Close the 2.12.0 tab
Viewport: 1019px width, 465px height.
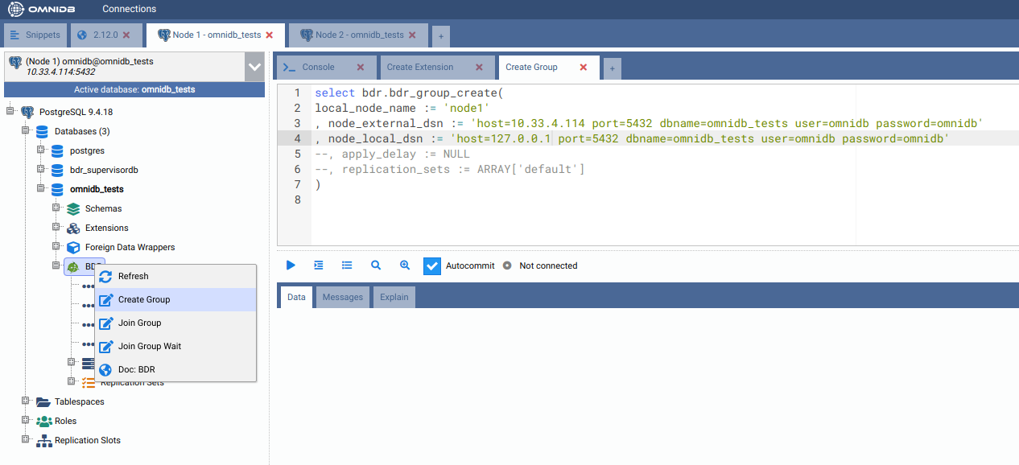coord(126,35)
